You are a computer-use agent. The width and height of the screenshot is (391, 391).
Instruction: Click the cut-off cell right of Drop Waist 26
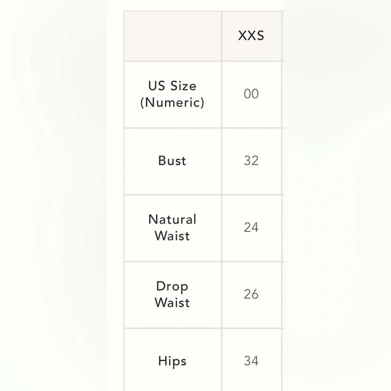click(283, 294)
